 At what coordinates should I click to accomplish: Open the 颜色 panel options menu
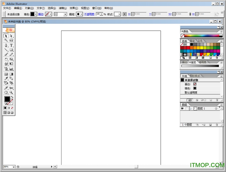point(222,32)
